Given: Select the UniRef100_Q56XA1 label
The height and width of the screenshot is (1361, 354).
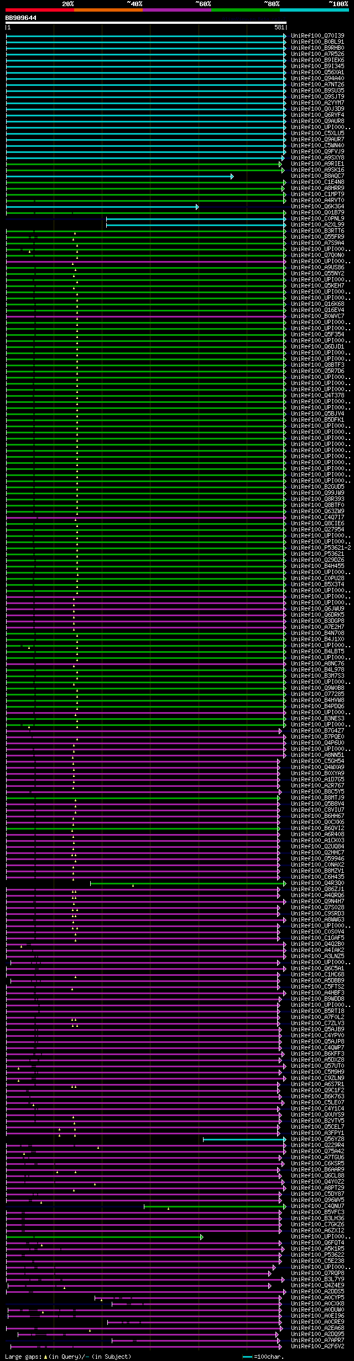Looking at the screenshot, I should click(317, 72).
